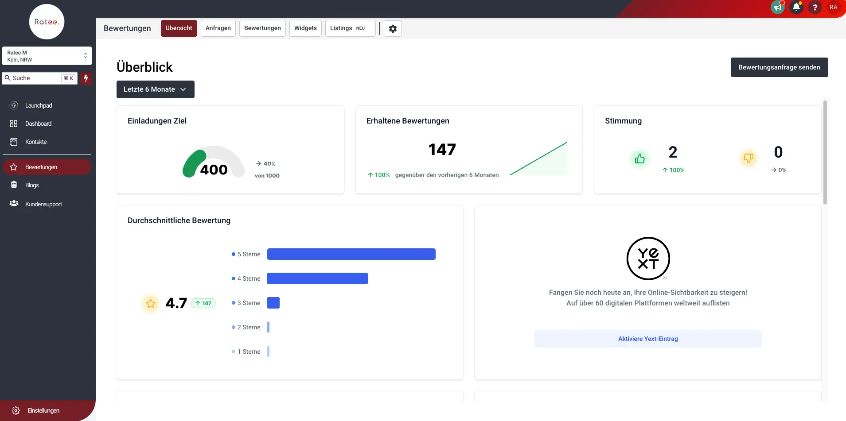Click the Einstellungen gear icon
The height and width of the screenshot is (421, 846).
[x=16, y=410]
